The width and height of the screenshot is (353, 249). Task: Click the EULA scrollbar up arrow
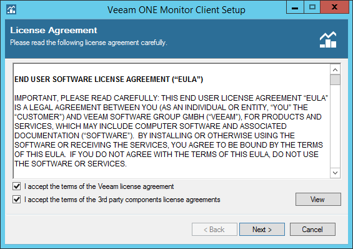coord(335,69)
